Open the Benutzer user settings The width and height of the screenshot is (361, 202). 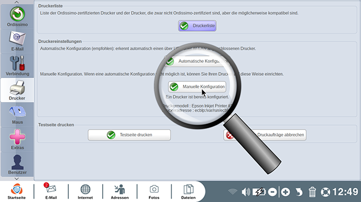(17, 164)
